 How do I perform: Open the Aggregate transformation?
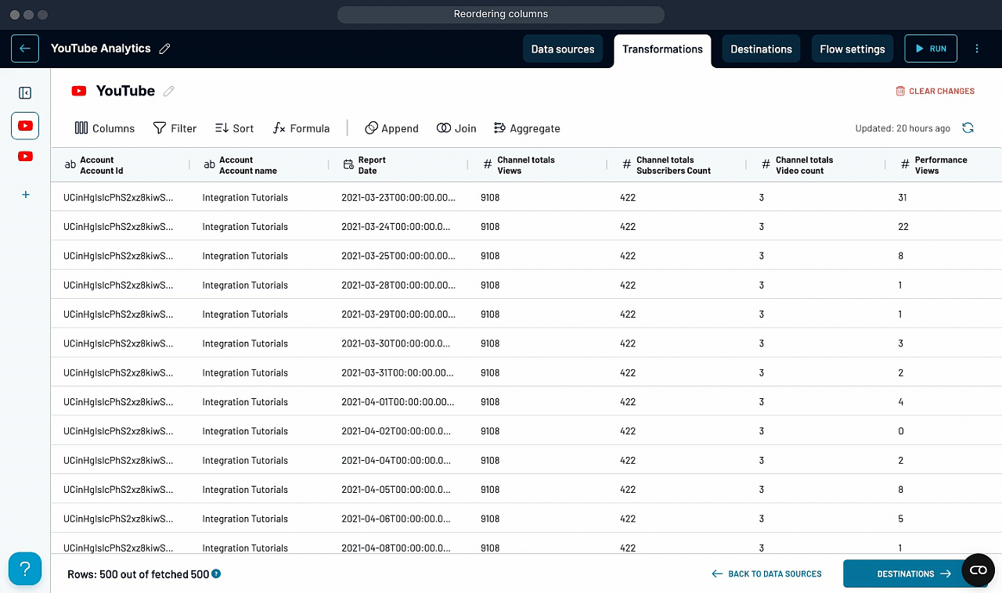tap(527, 128)
